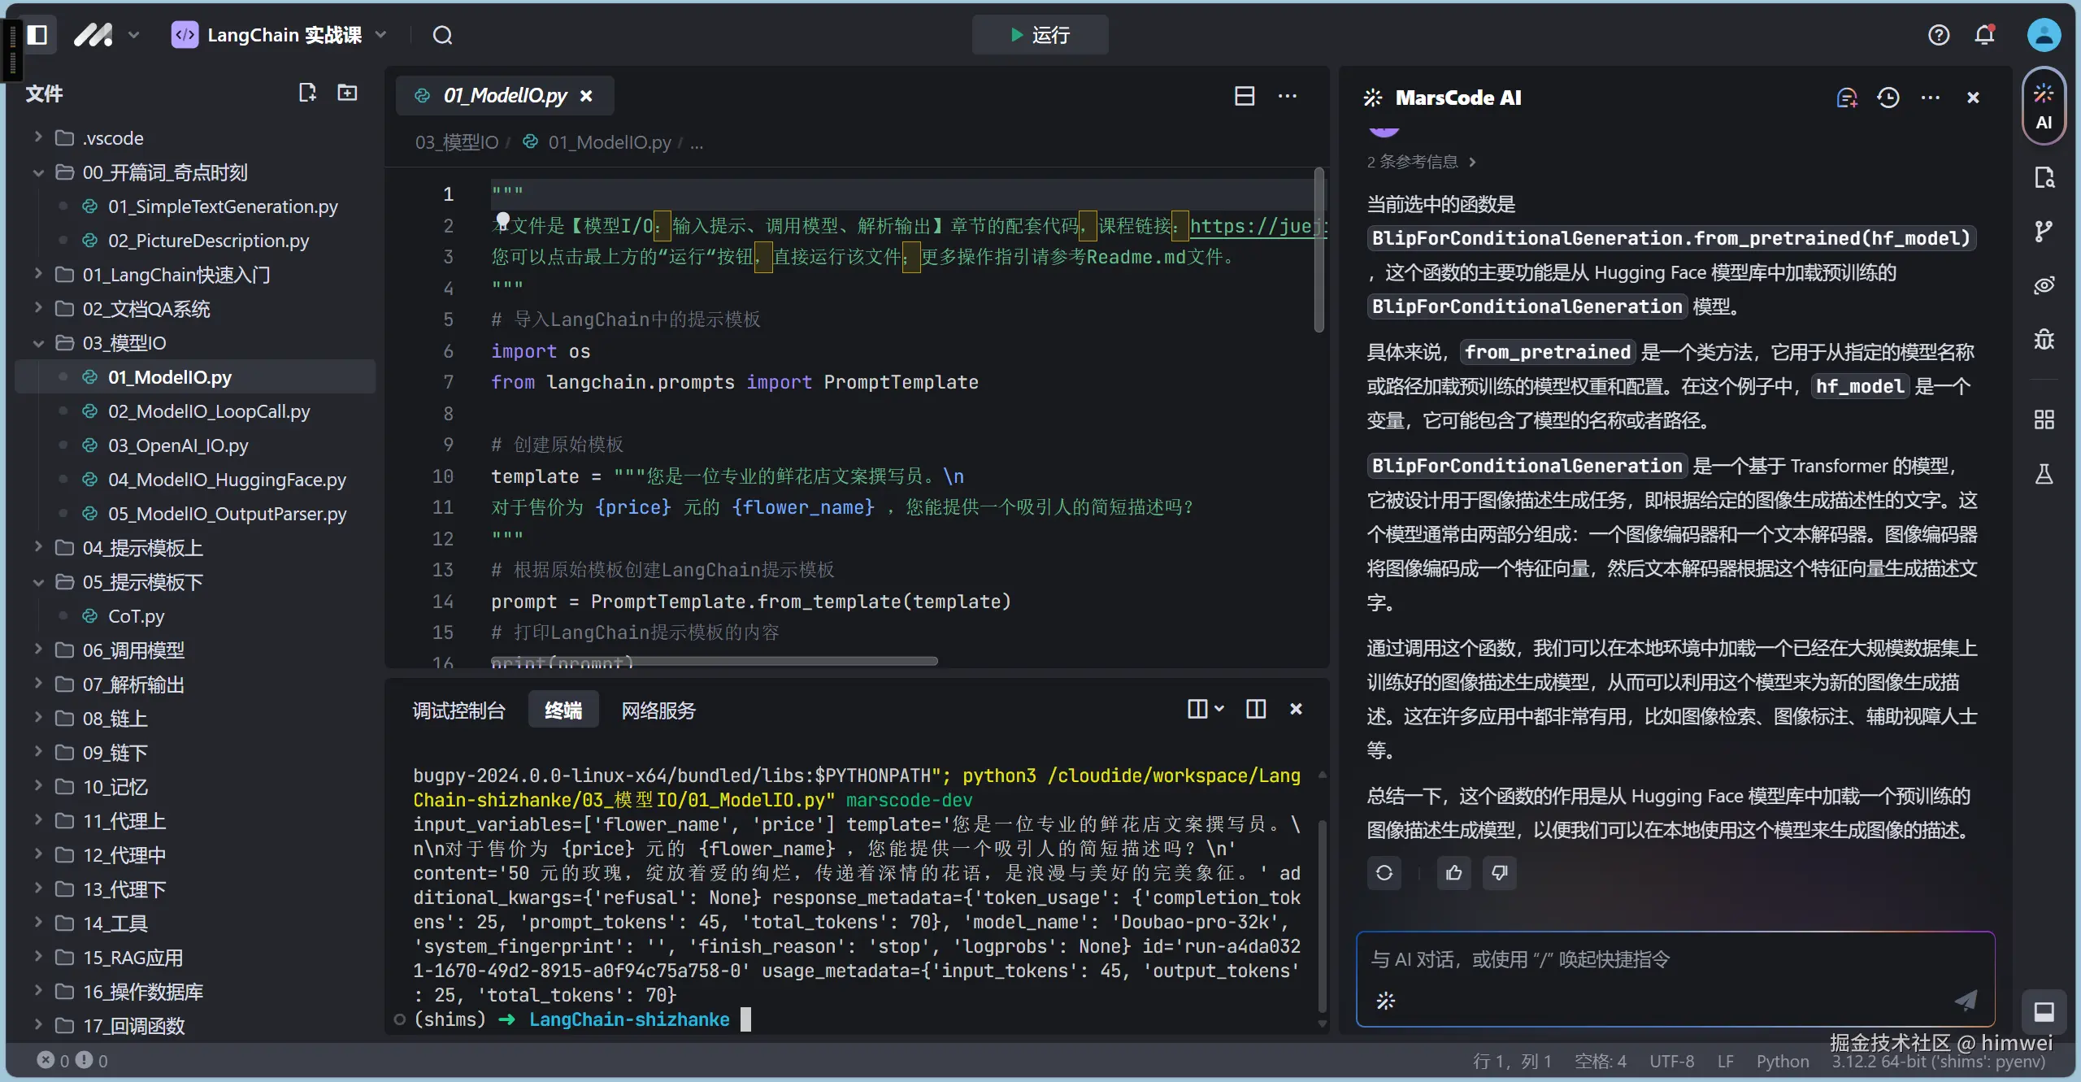Open the course link in the code comment

point(1252,226)
